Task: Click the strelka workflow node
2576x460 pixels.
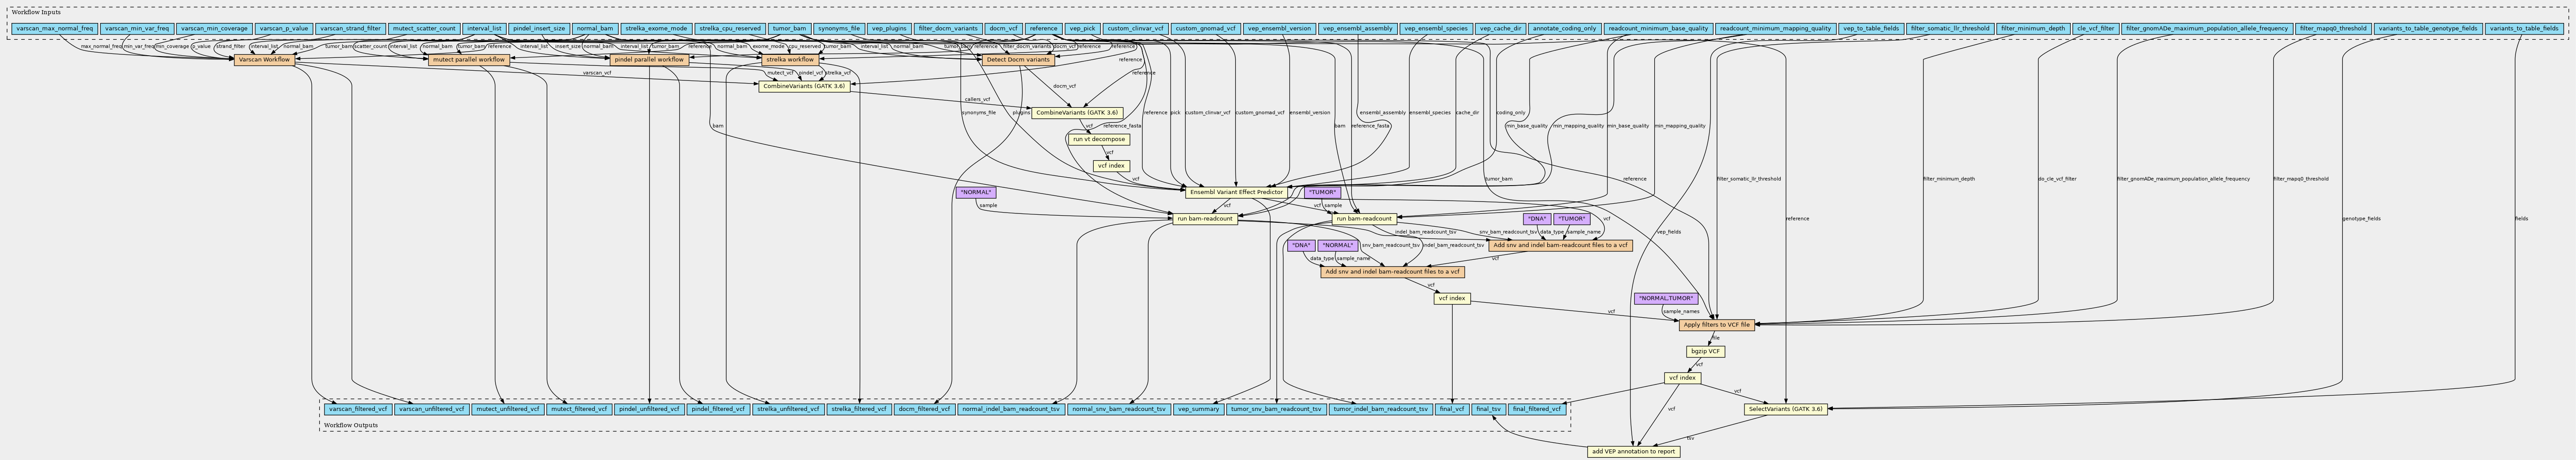Action: 795,60
